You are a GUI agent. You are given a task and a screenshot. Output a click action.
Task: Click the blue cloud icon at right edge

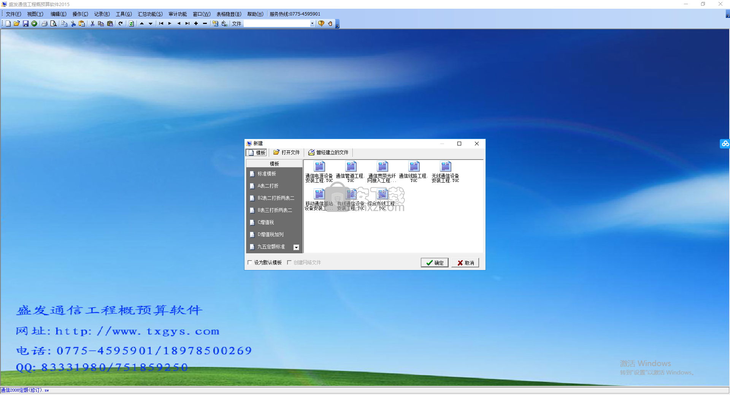(x=725, y=144)
